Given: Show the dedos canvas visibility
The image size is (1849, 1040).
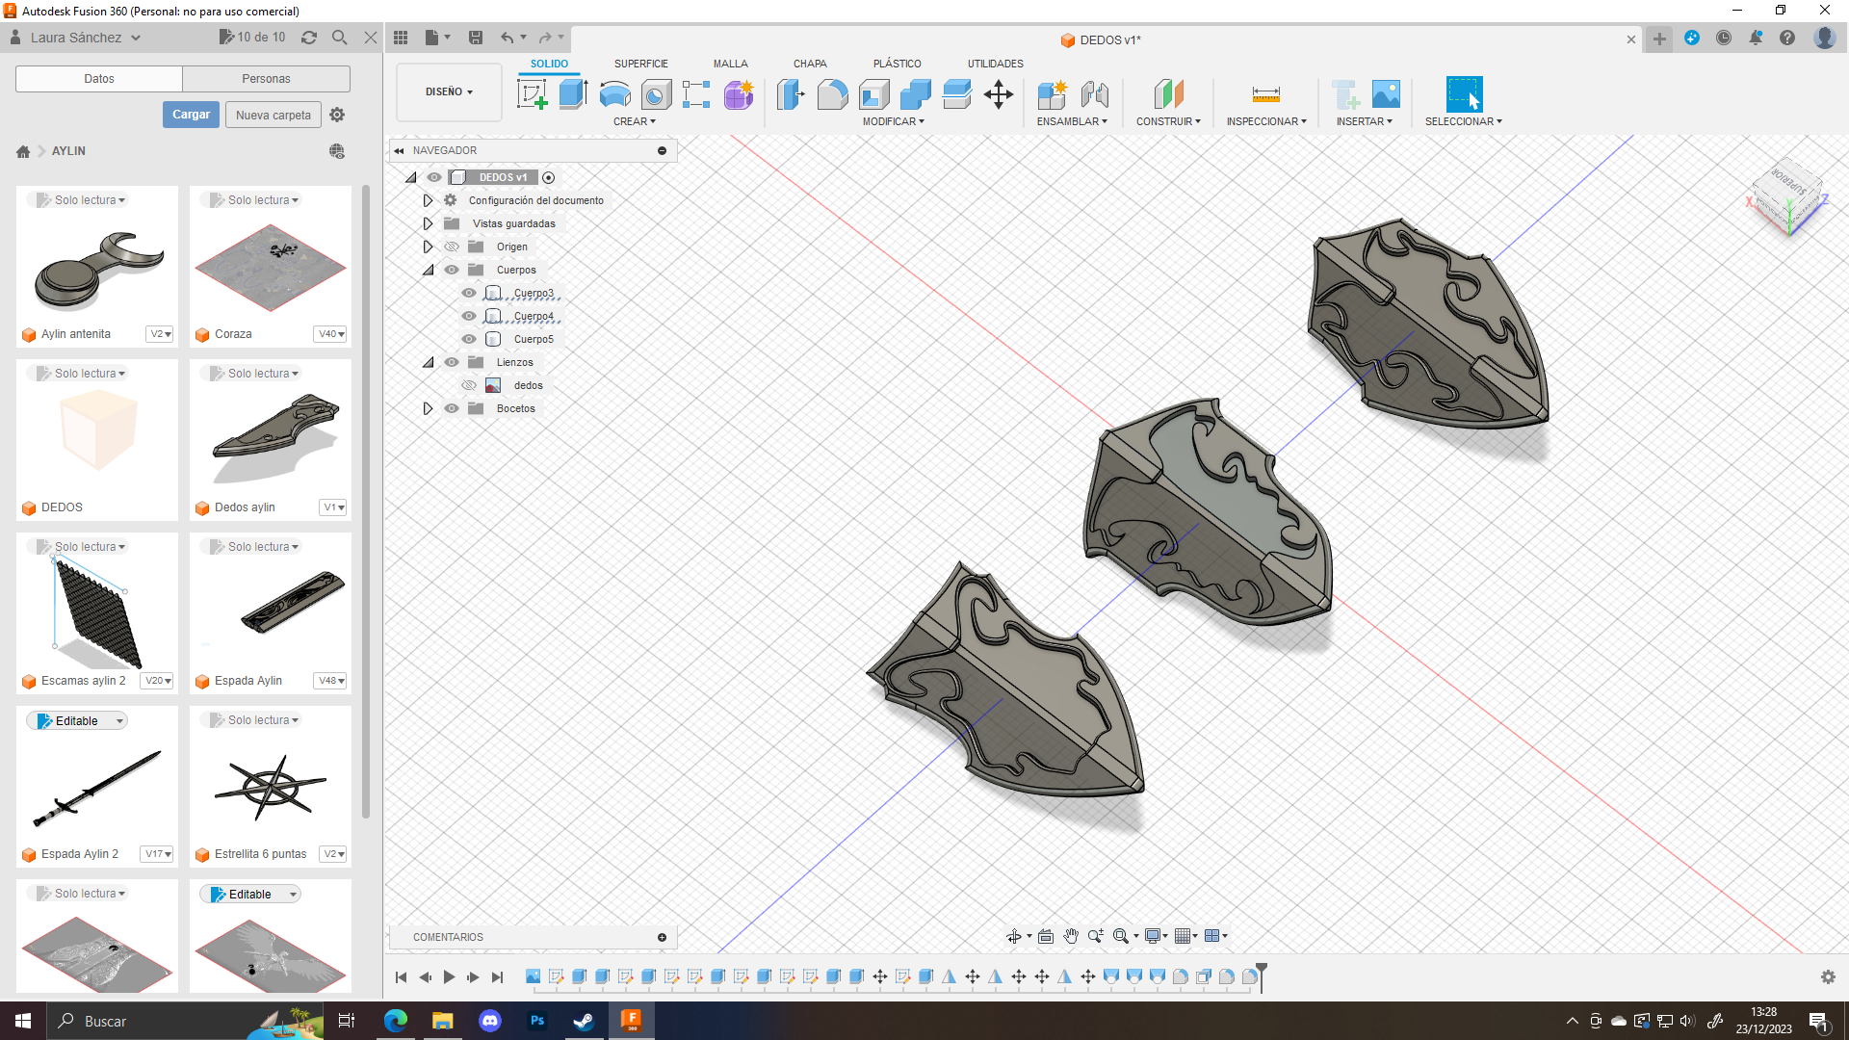Looking at the screenshot, I should [x=469, y=385].
